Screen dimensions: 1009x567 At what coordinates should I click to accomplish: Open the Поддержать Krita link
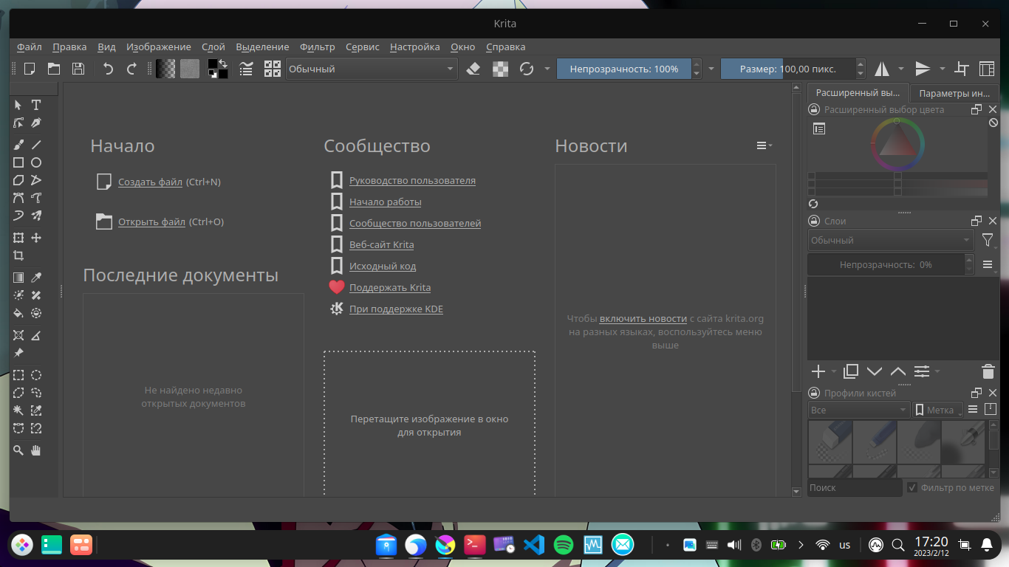390,287
